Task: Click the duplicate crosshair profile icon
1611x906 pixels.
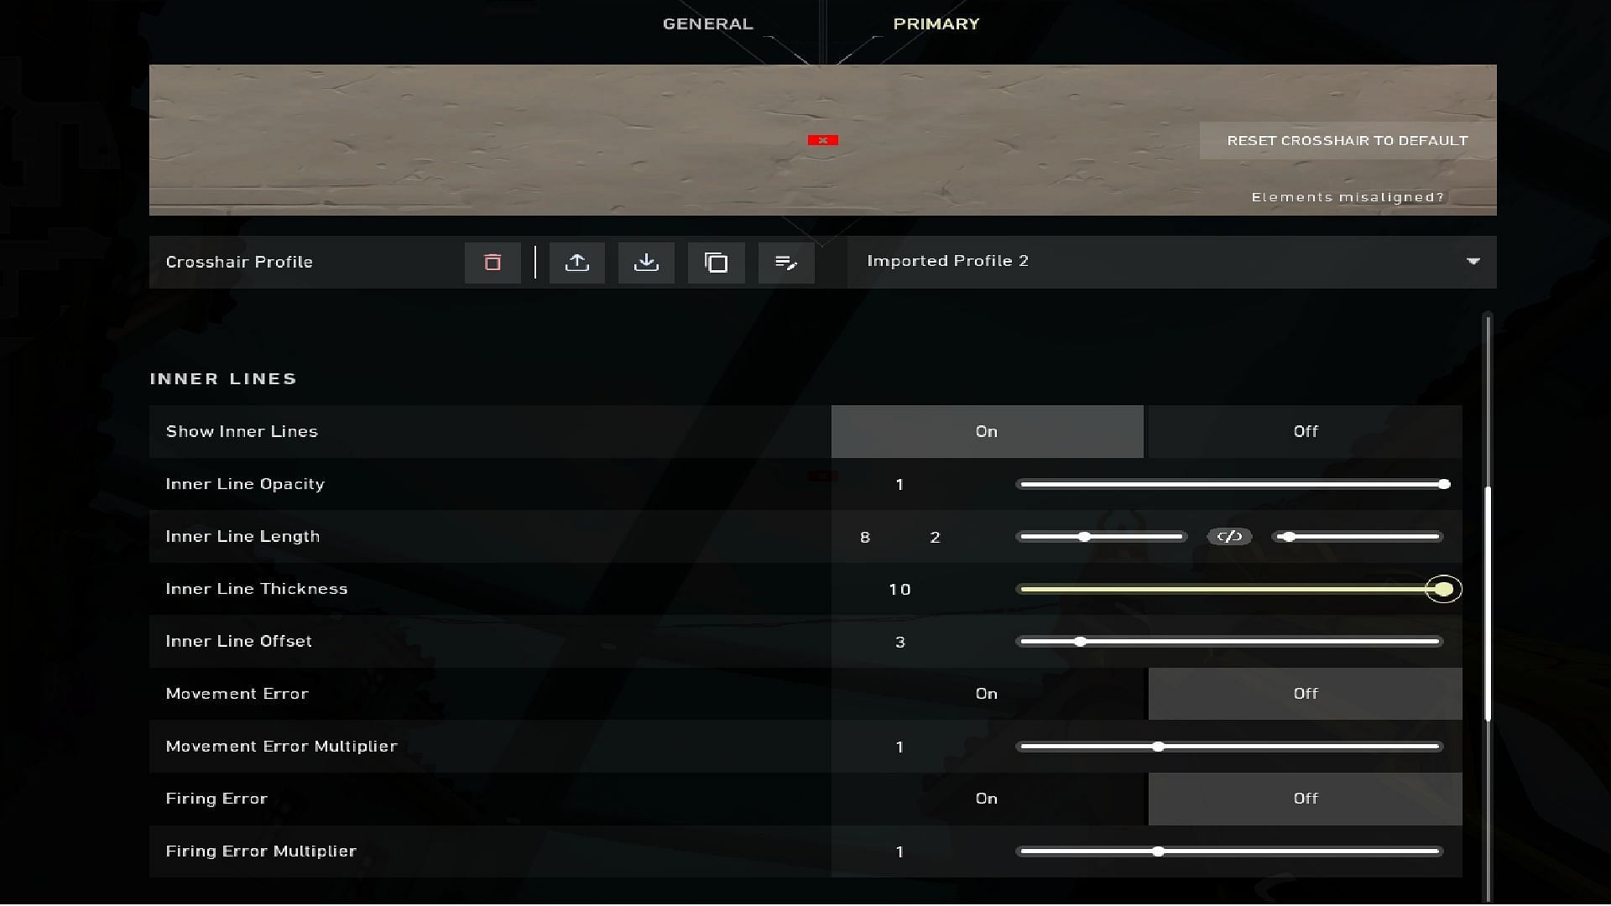Action: point(716,263)
